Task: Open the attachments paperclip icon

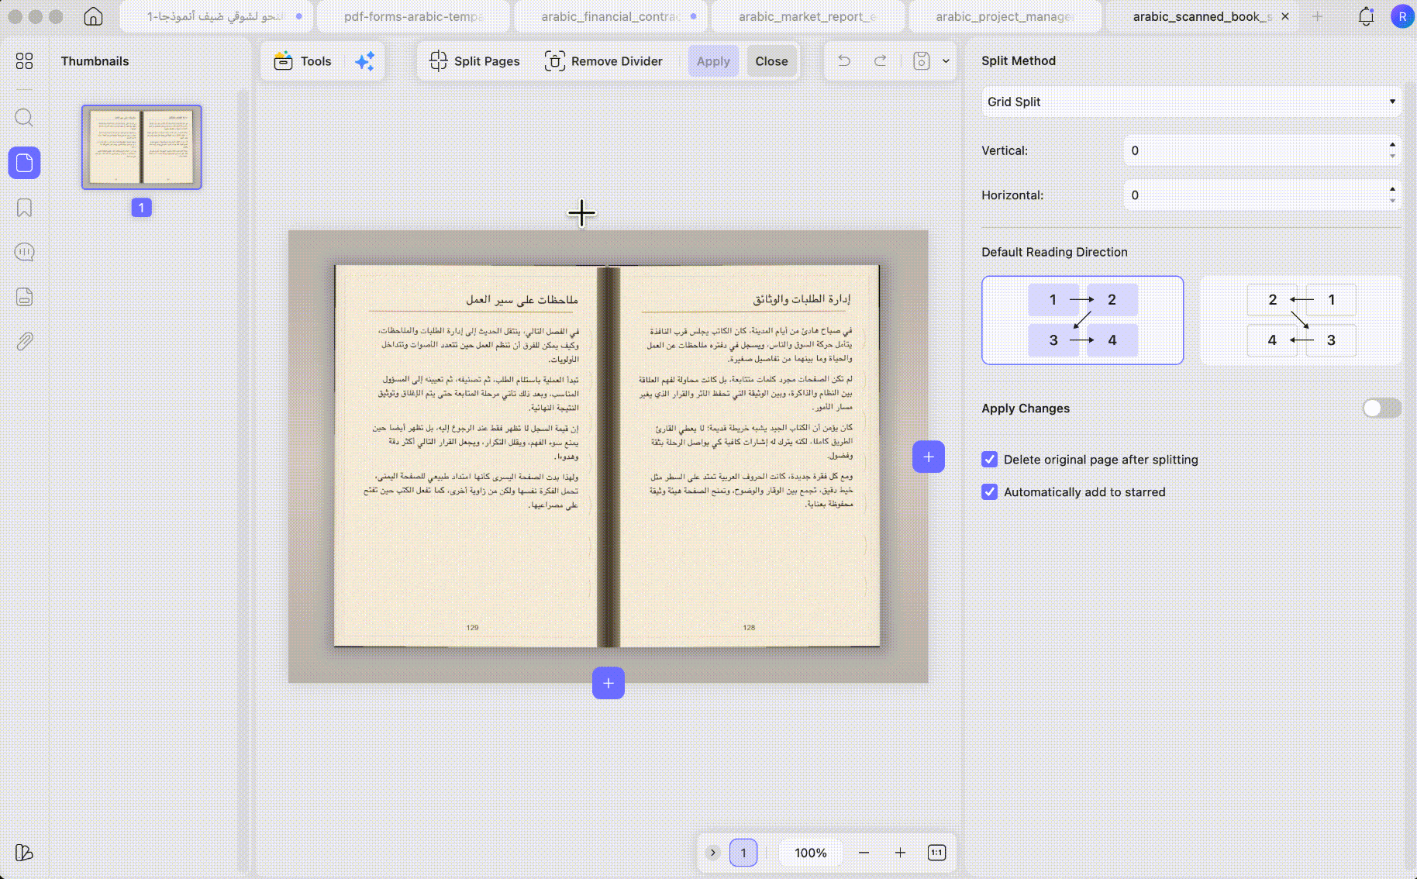Action: (24, 341)
